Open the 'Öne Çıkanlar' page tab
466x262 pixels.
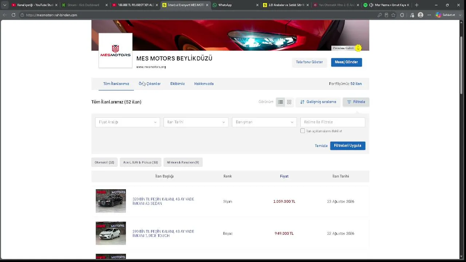point(150,84)
